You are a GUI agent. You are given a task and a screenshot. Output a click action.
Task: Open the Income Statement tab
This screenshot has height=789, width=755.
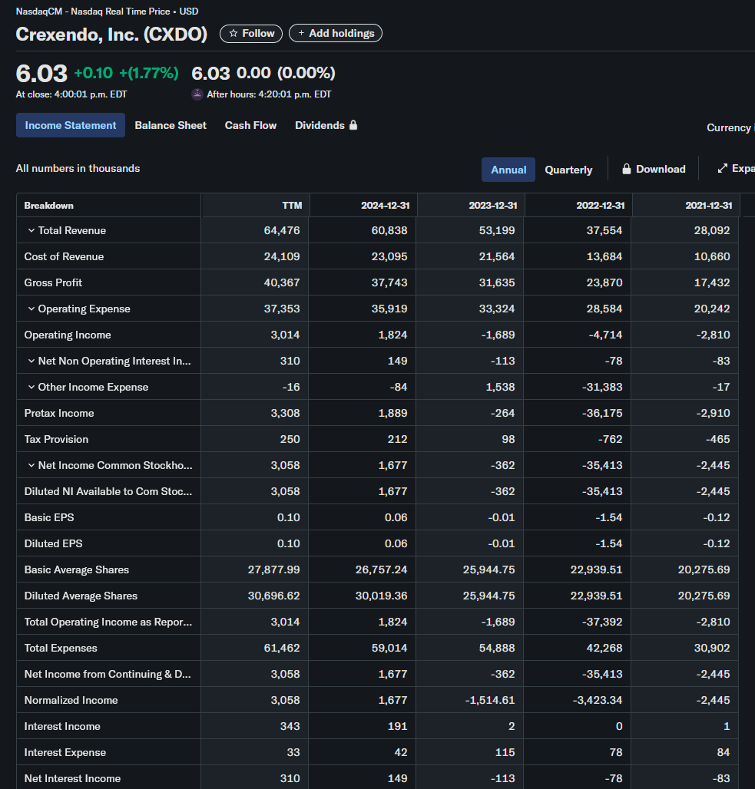(71, 125)
